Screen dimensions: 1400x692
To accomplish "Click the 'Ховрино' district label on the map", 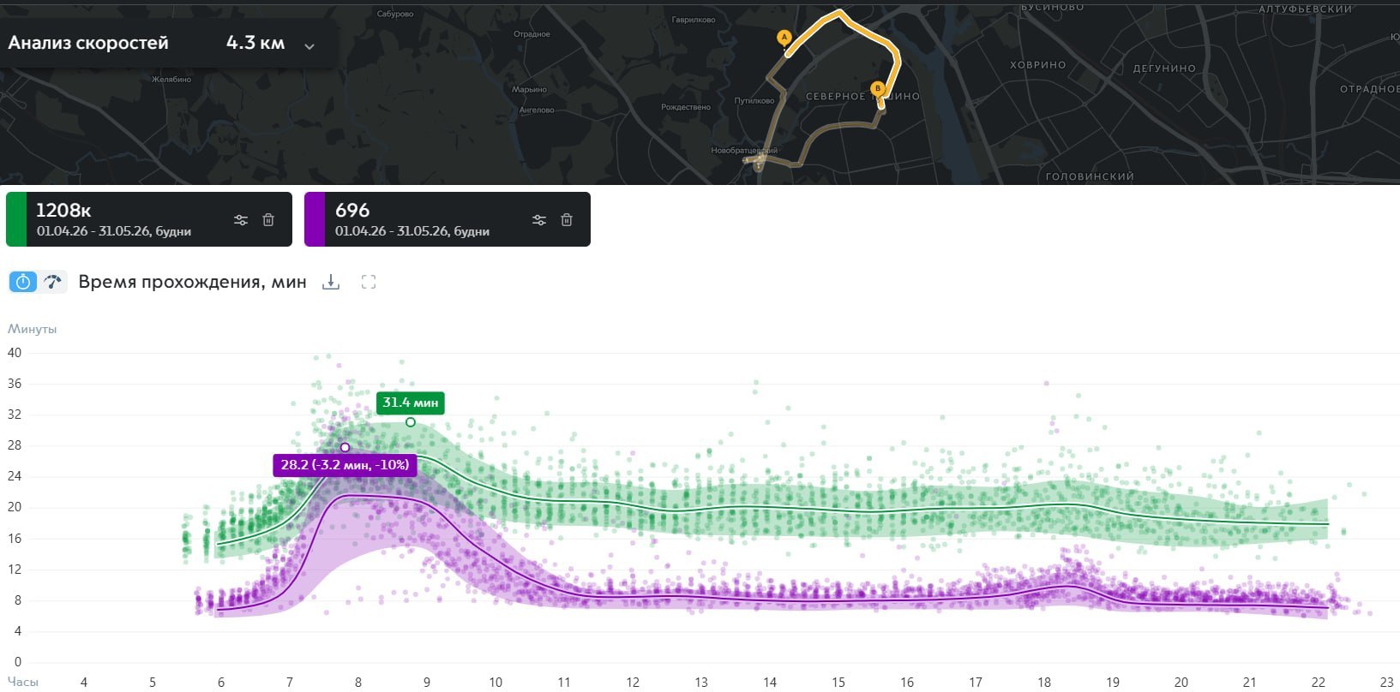I will tap(1038, 65).
